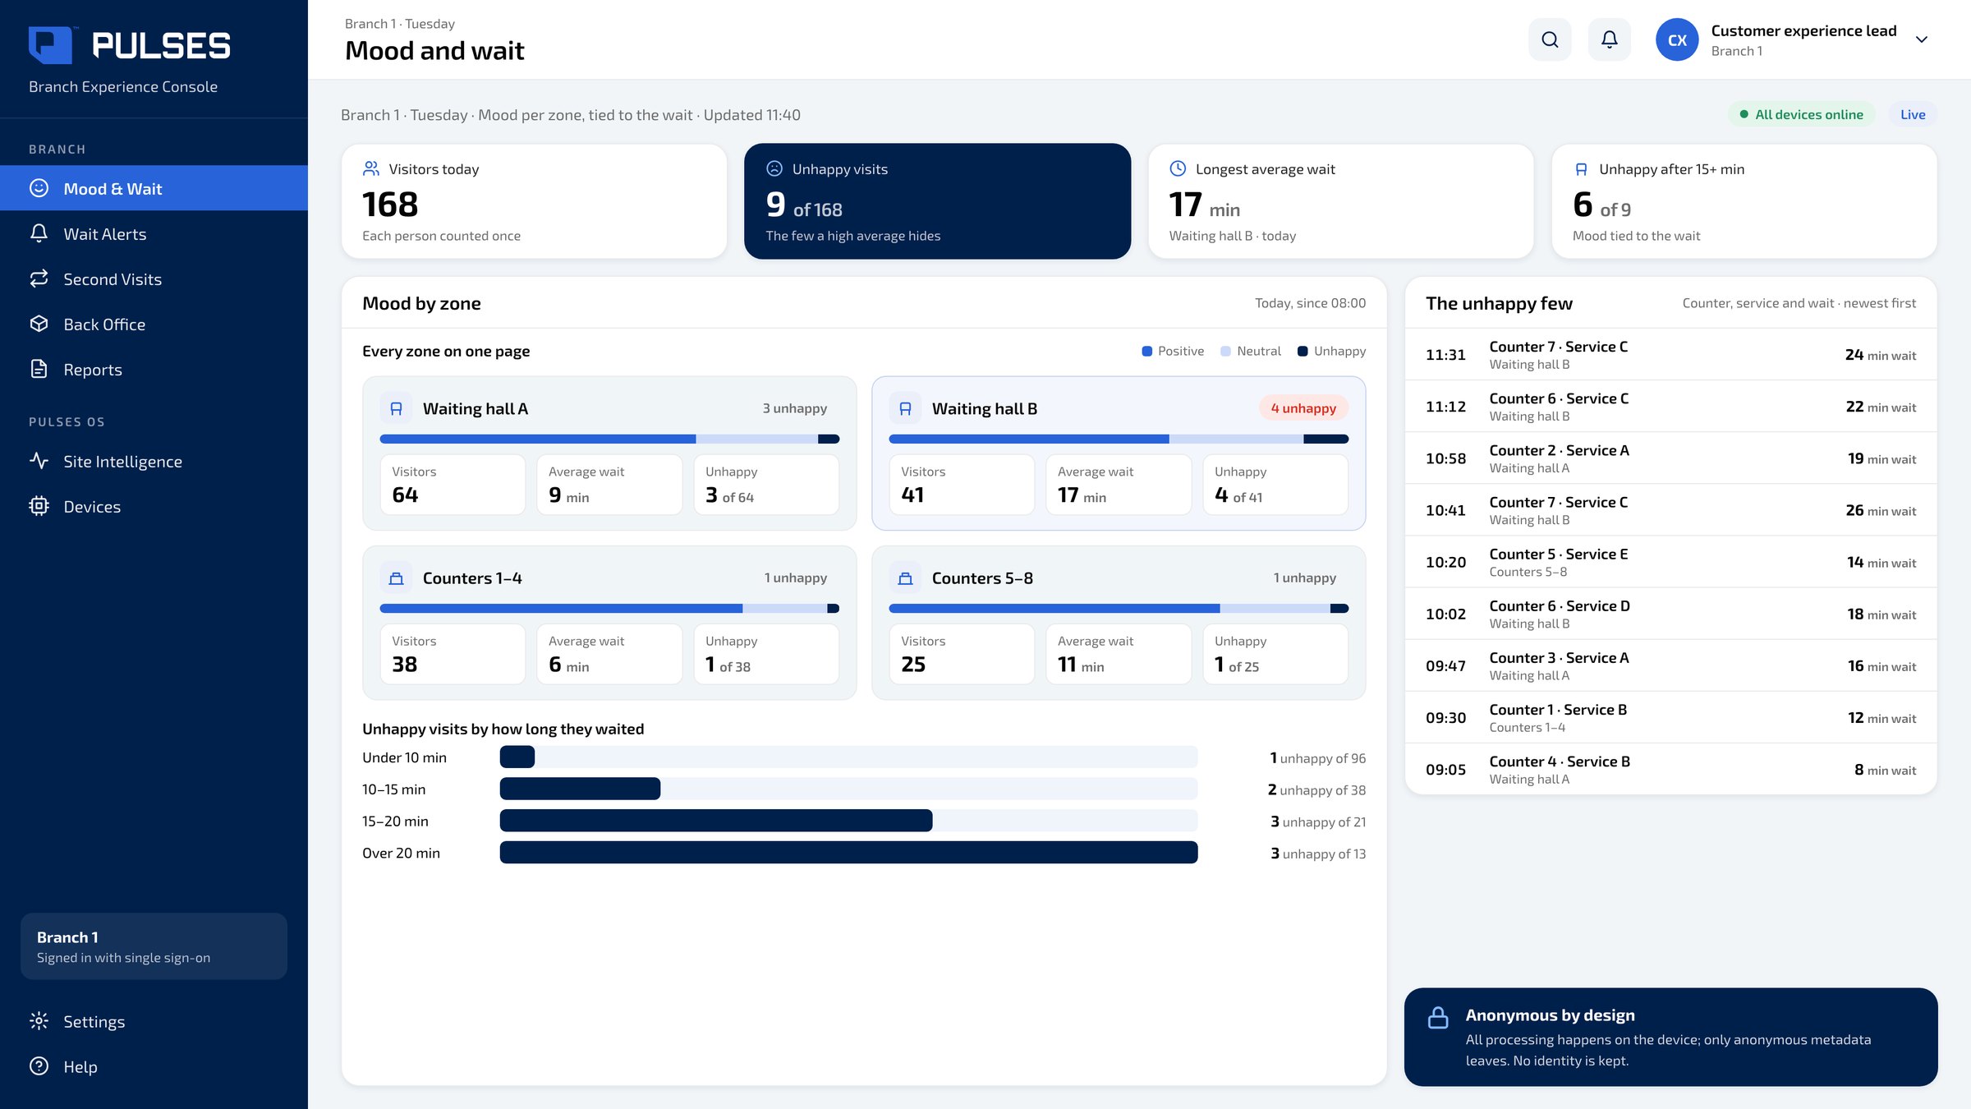Click the Waiting hall B chair icon
This screenshot has height=1109, width=1971.
coord(905,408)
